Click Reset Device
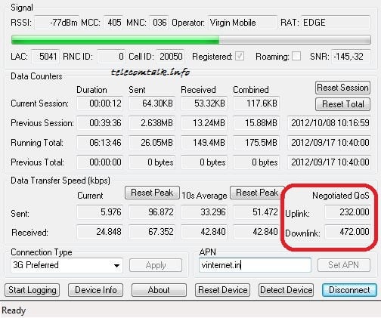The image size is (381, 318). (223, 290)
